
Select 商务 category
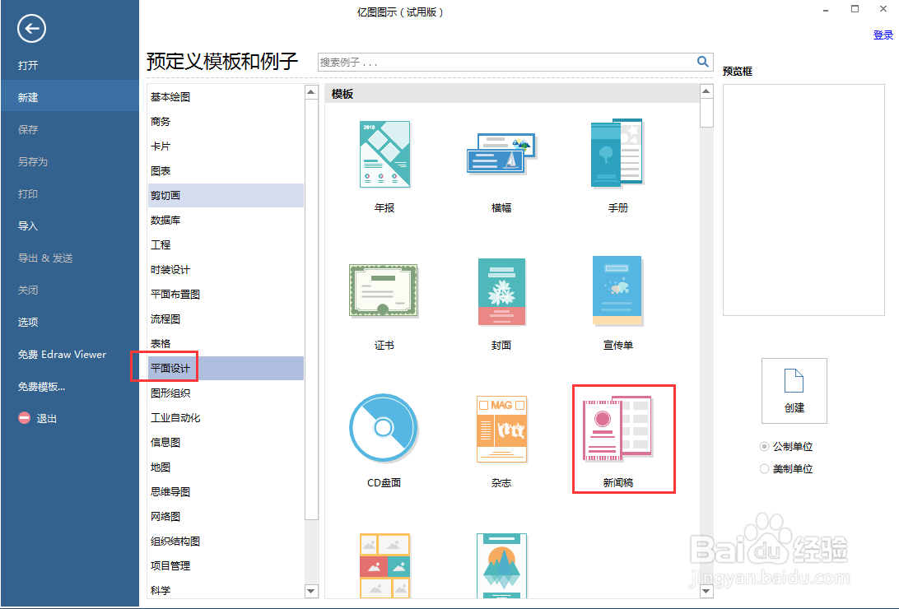click(x=226, y=122)
